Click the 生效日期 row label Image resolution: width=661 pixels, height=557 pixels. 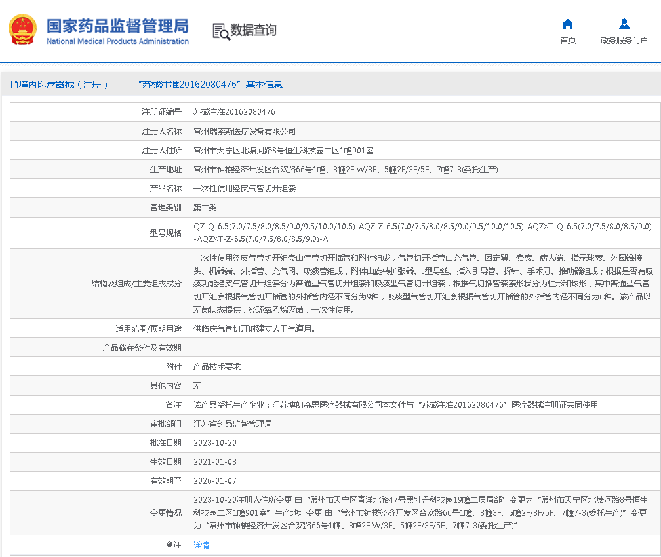(166, 462)
